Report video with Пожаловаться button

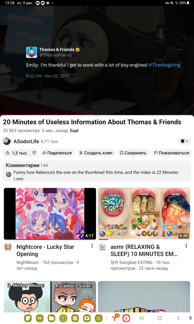click(172, 153)
